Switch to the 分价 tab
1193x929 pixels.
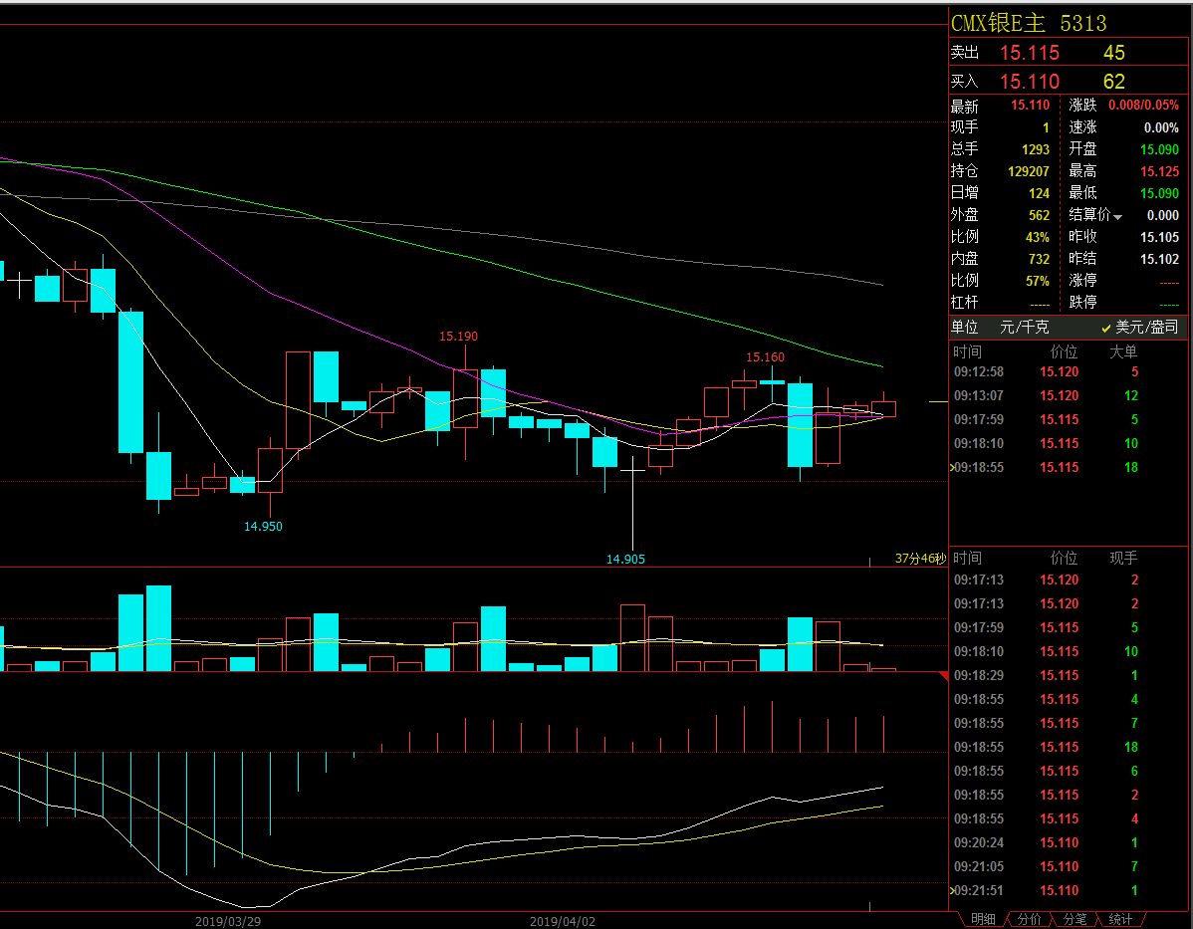[1029, 919]
